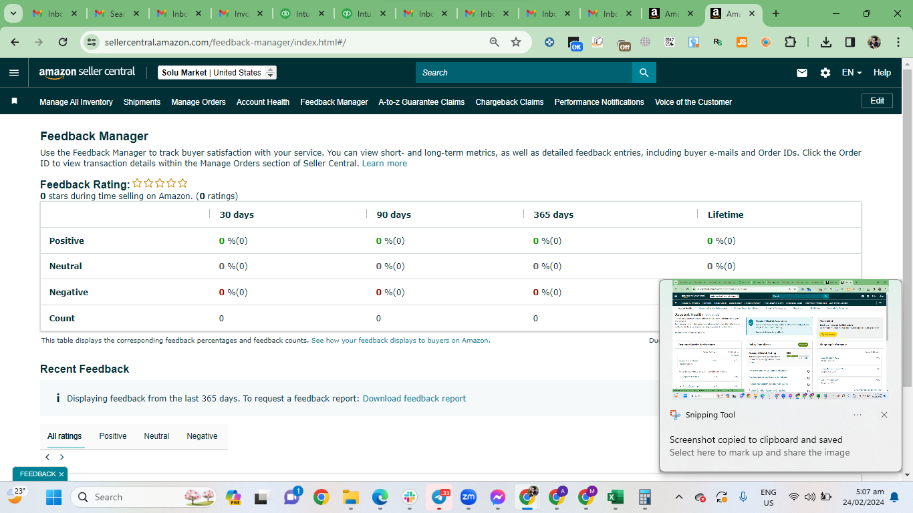
Task: Click the orange JS extension icon
Action: (742, 42)
